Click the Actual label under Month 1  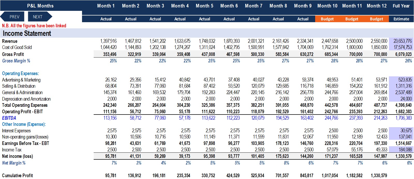(106, 19)
